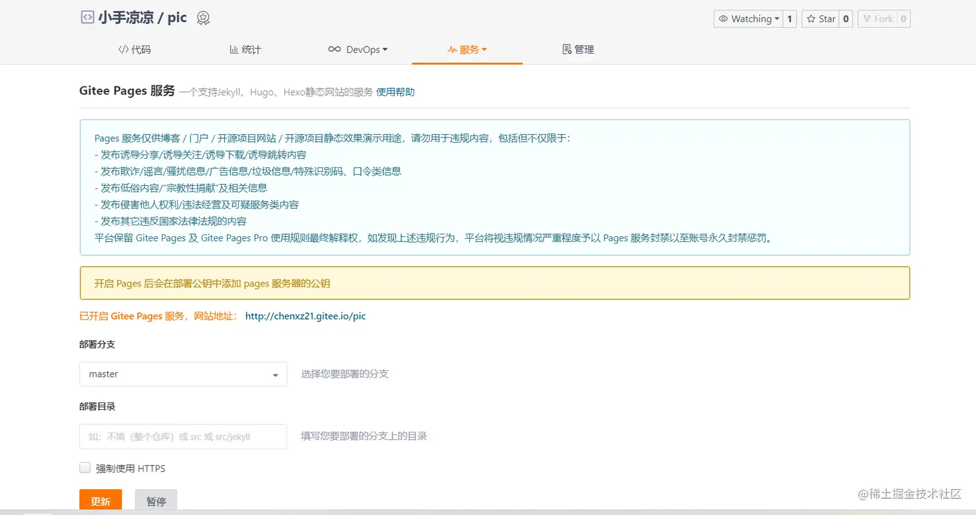
Task: Open the chenxz21.gitee.io/pic site link
Action: point(305,316)
